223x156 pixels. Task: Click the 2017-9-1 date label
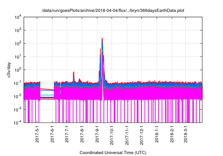[97, 134]
